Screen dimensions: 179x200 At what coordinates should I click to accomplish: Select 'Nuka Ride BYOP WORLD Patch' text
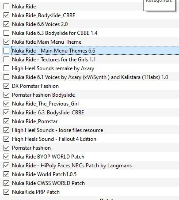(48, 157)
